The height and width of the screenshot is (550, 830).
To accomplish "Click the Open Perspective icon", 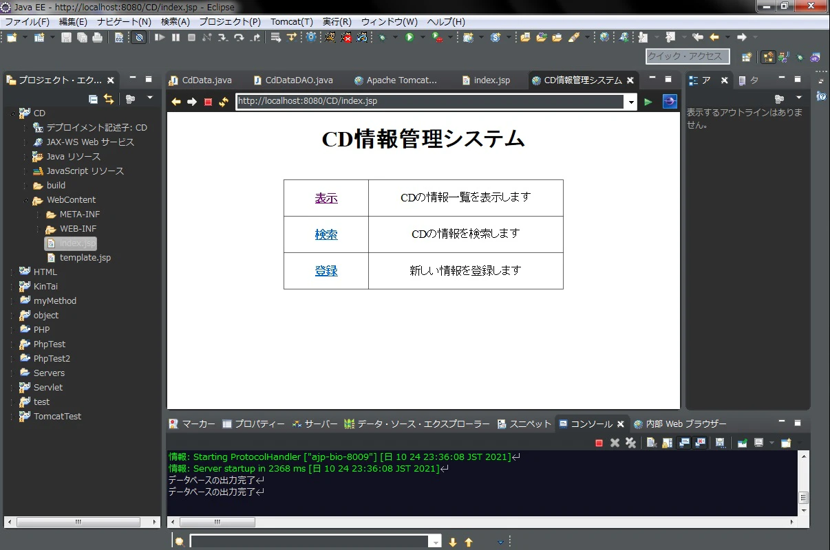I will point(747,57).
